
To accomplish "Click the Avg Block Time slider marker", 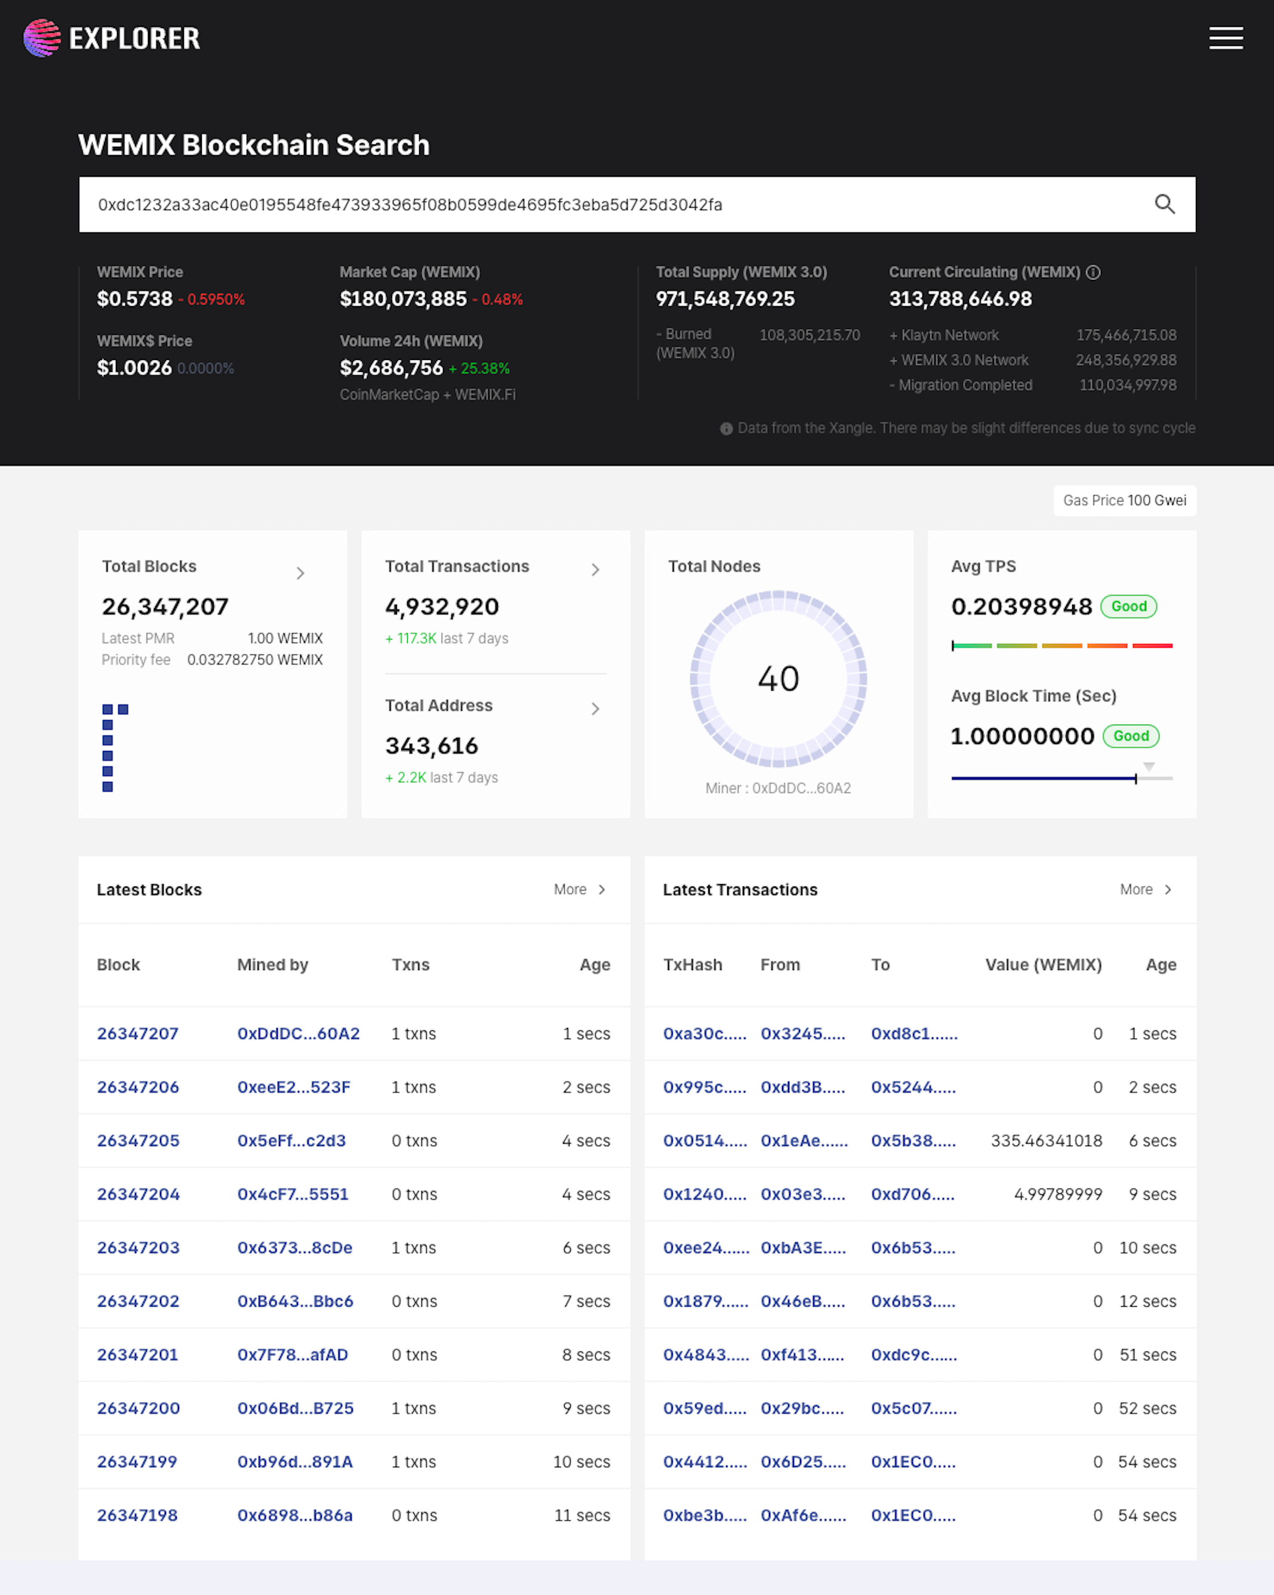I will point(1135,778).
